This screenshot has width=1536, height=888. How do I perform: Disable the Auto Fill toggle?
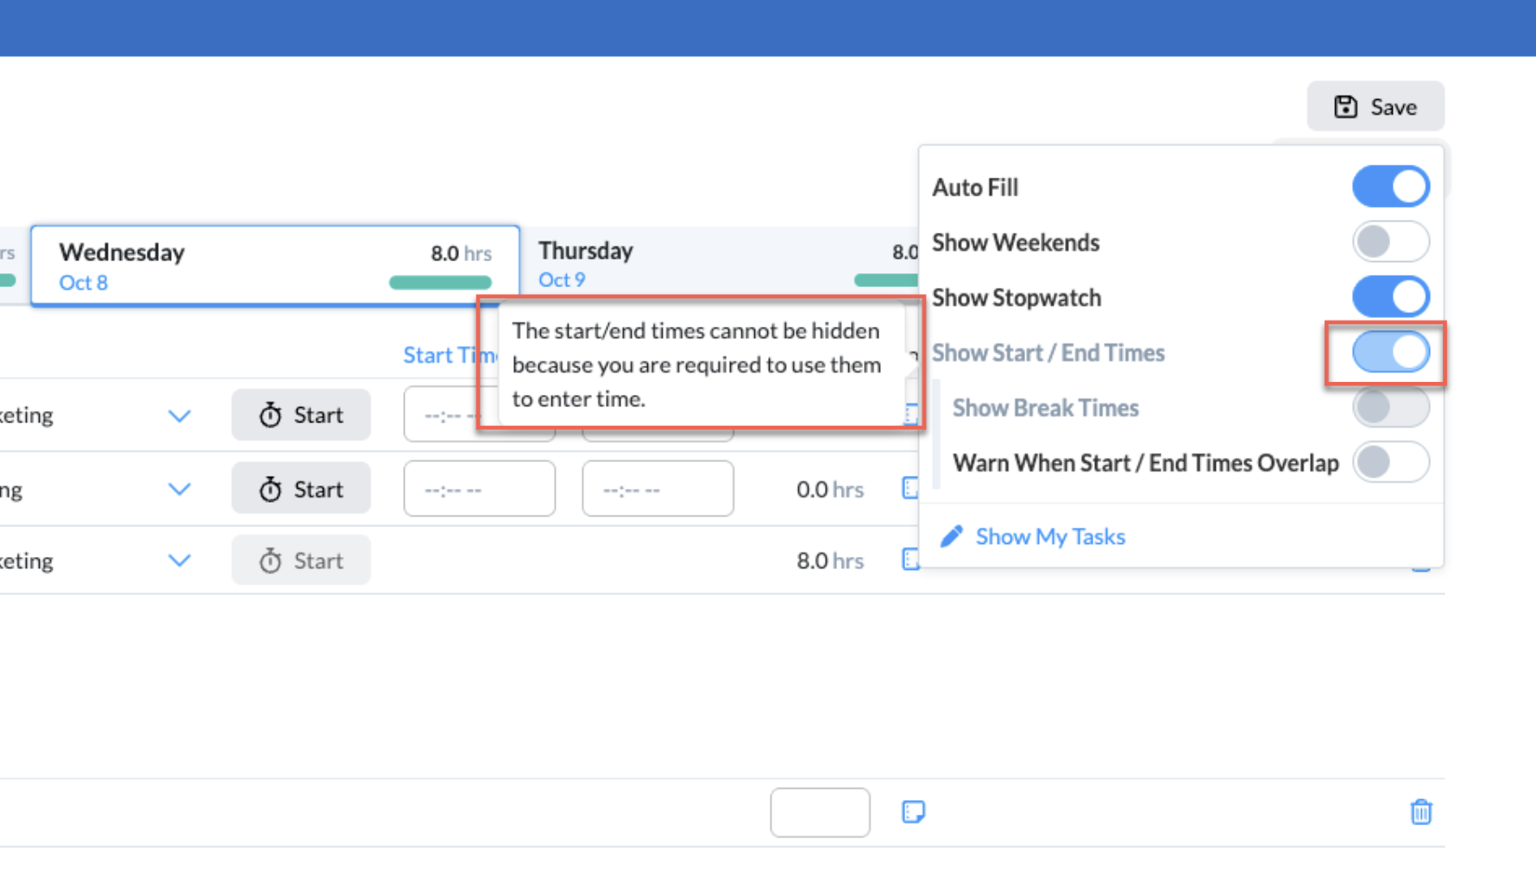pos(1390,186)
